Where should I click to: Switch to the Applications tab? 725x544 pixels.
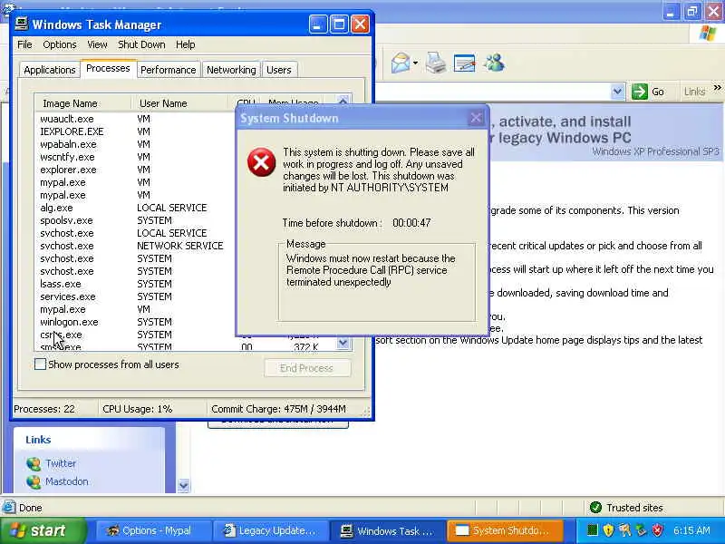point(50,70)
